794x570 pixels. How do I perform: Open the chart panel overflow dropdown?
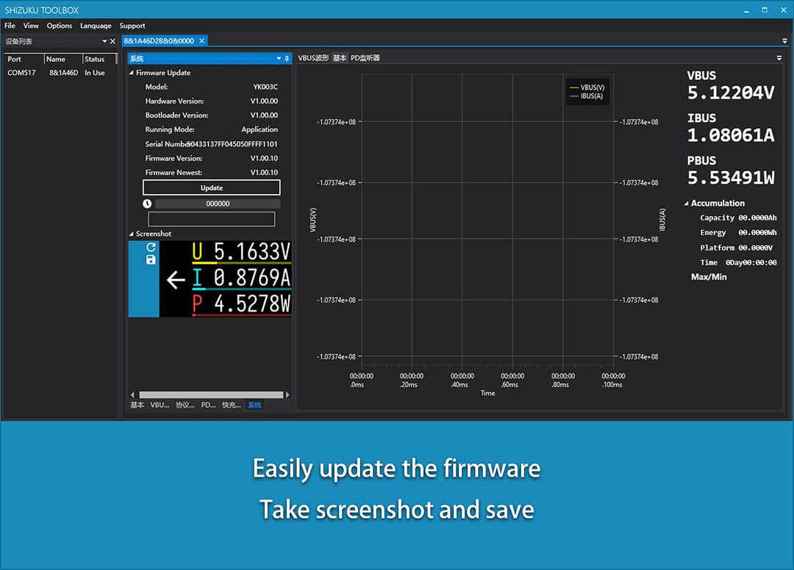[x=779, y=58]
